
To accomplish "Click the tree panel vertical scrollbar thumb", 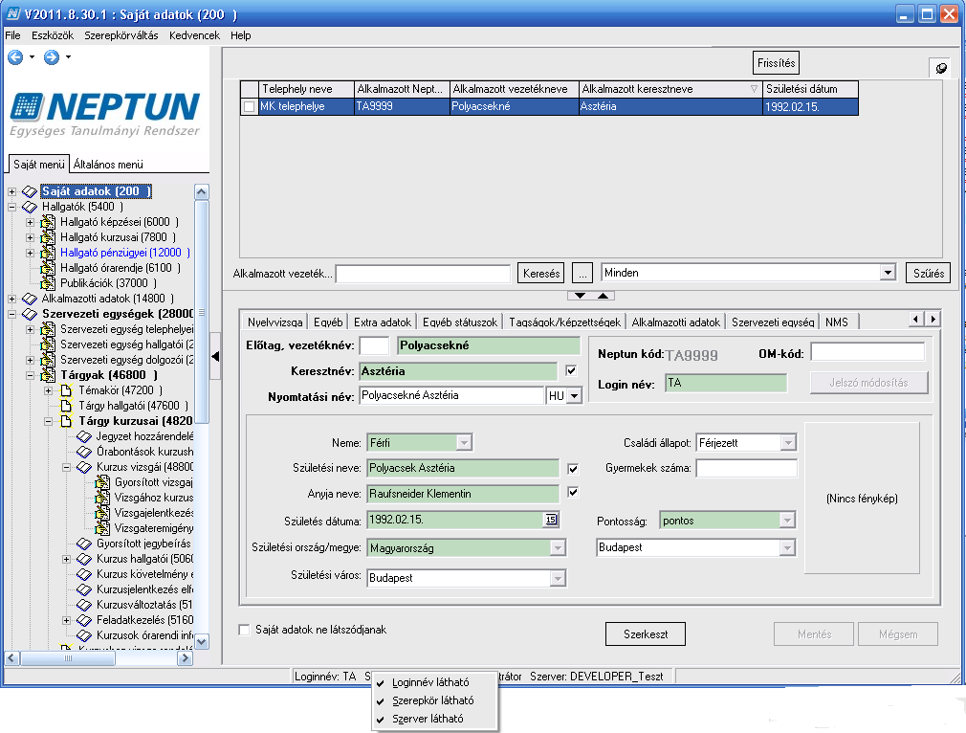I will coord(202,313).
